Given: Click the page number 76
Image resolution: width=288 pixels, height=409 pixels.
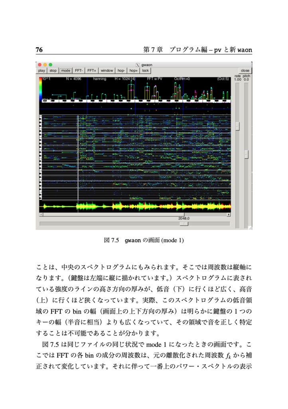Looking at the screenshot, I should pos(39,50).
